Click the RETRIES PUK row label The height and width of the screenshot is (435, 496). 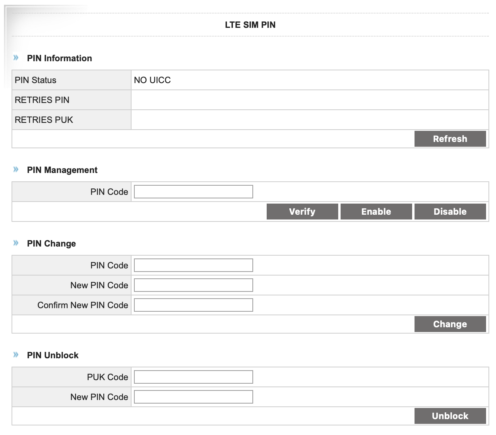click(x=44, y=120)
